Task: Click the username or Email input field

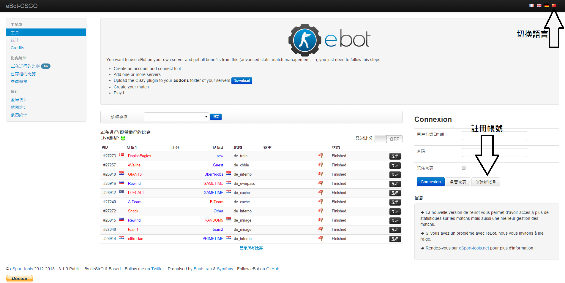Action: tap(495, 136)
